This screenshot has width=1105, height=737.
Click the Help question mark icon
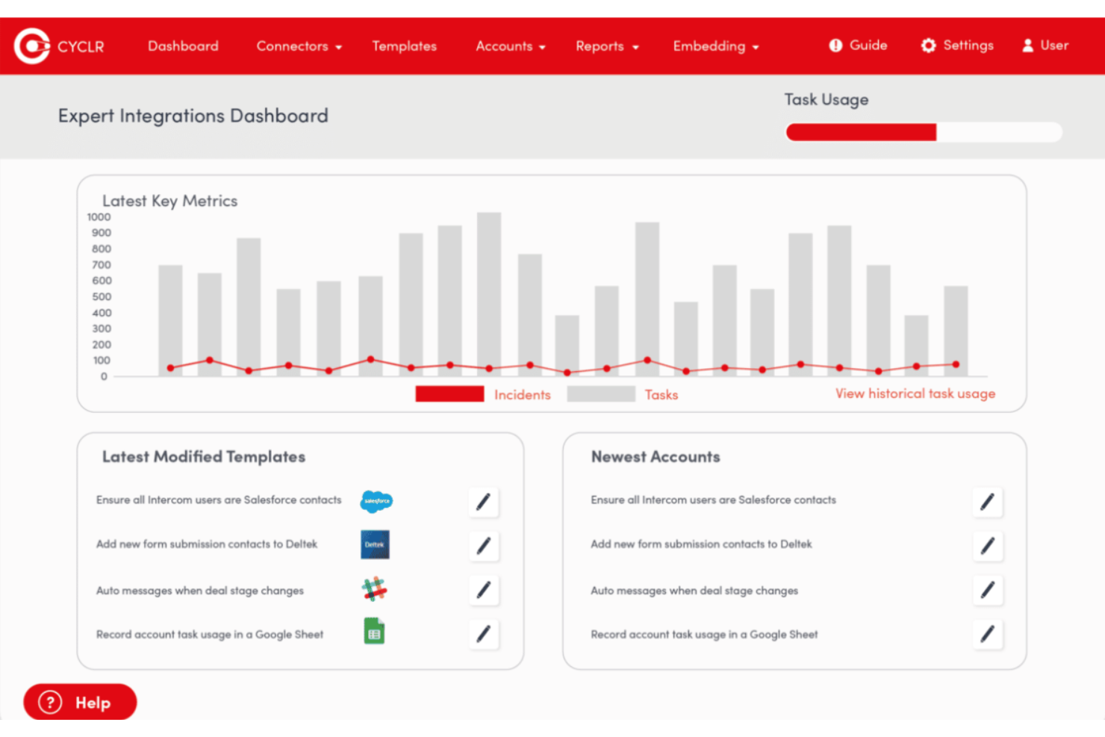[x=49, y=702]
